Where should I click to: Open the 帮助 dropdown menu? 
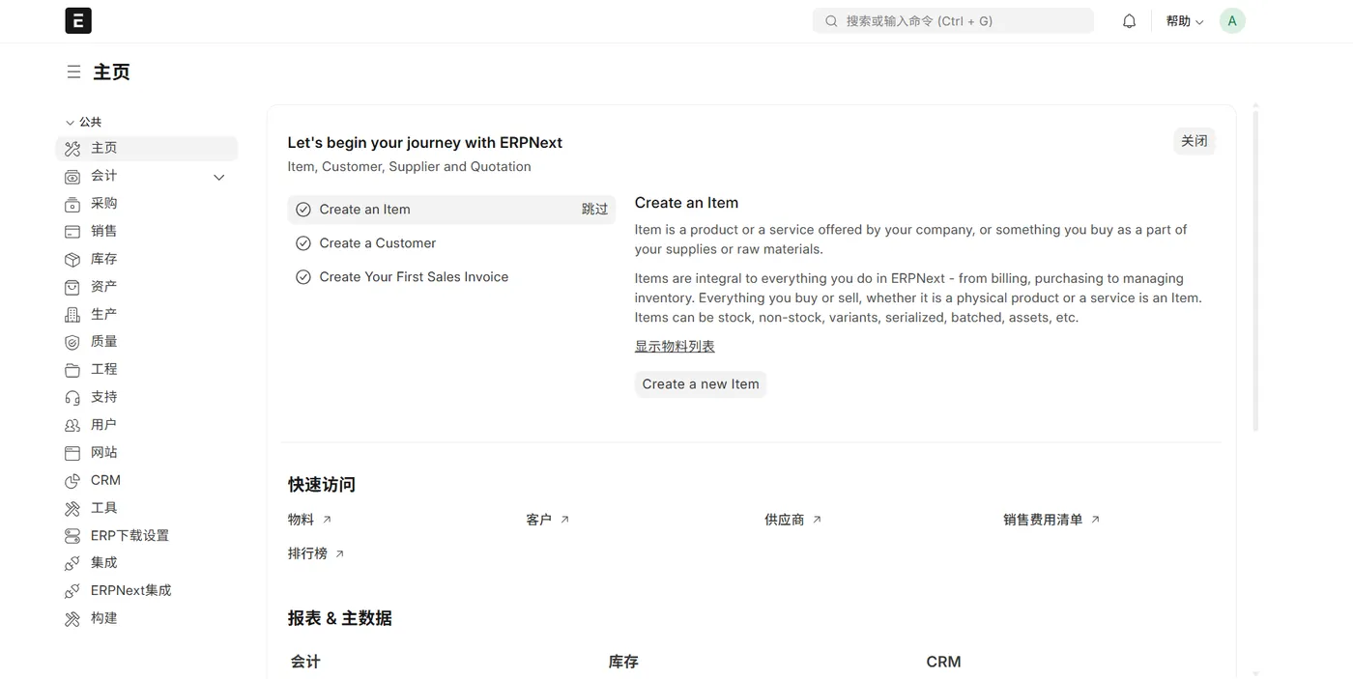pyautogui.click(x=1185, y=21)
